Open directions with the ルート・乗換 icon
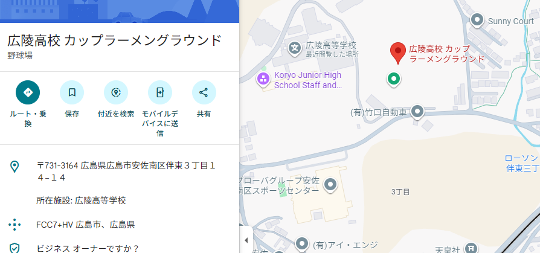540x253 pixels. click(28, 92)
